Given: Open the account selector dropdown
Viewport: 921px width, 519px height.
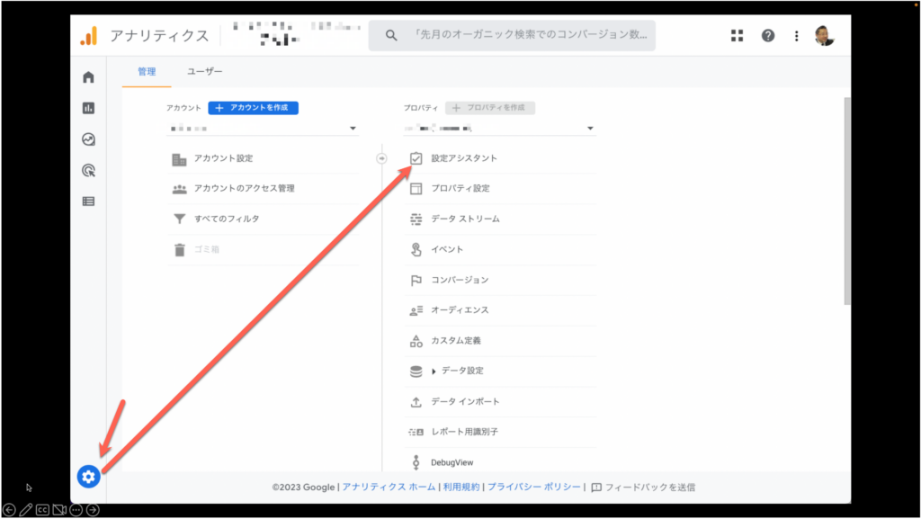Looking at the screenshot, I should pos(263,128).
